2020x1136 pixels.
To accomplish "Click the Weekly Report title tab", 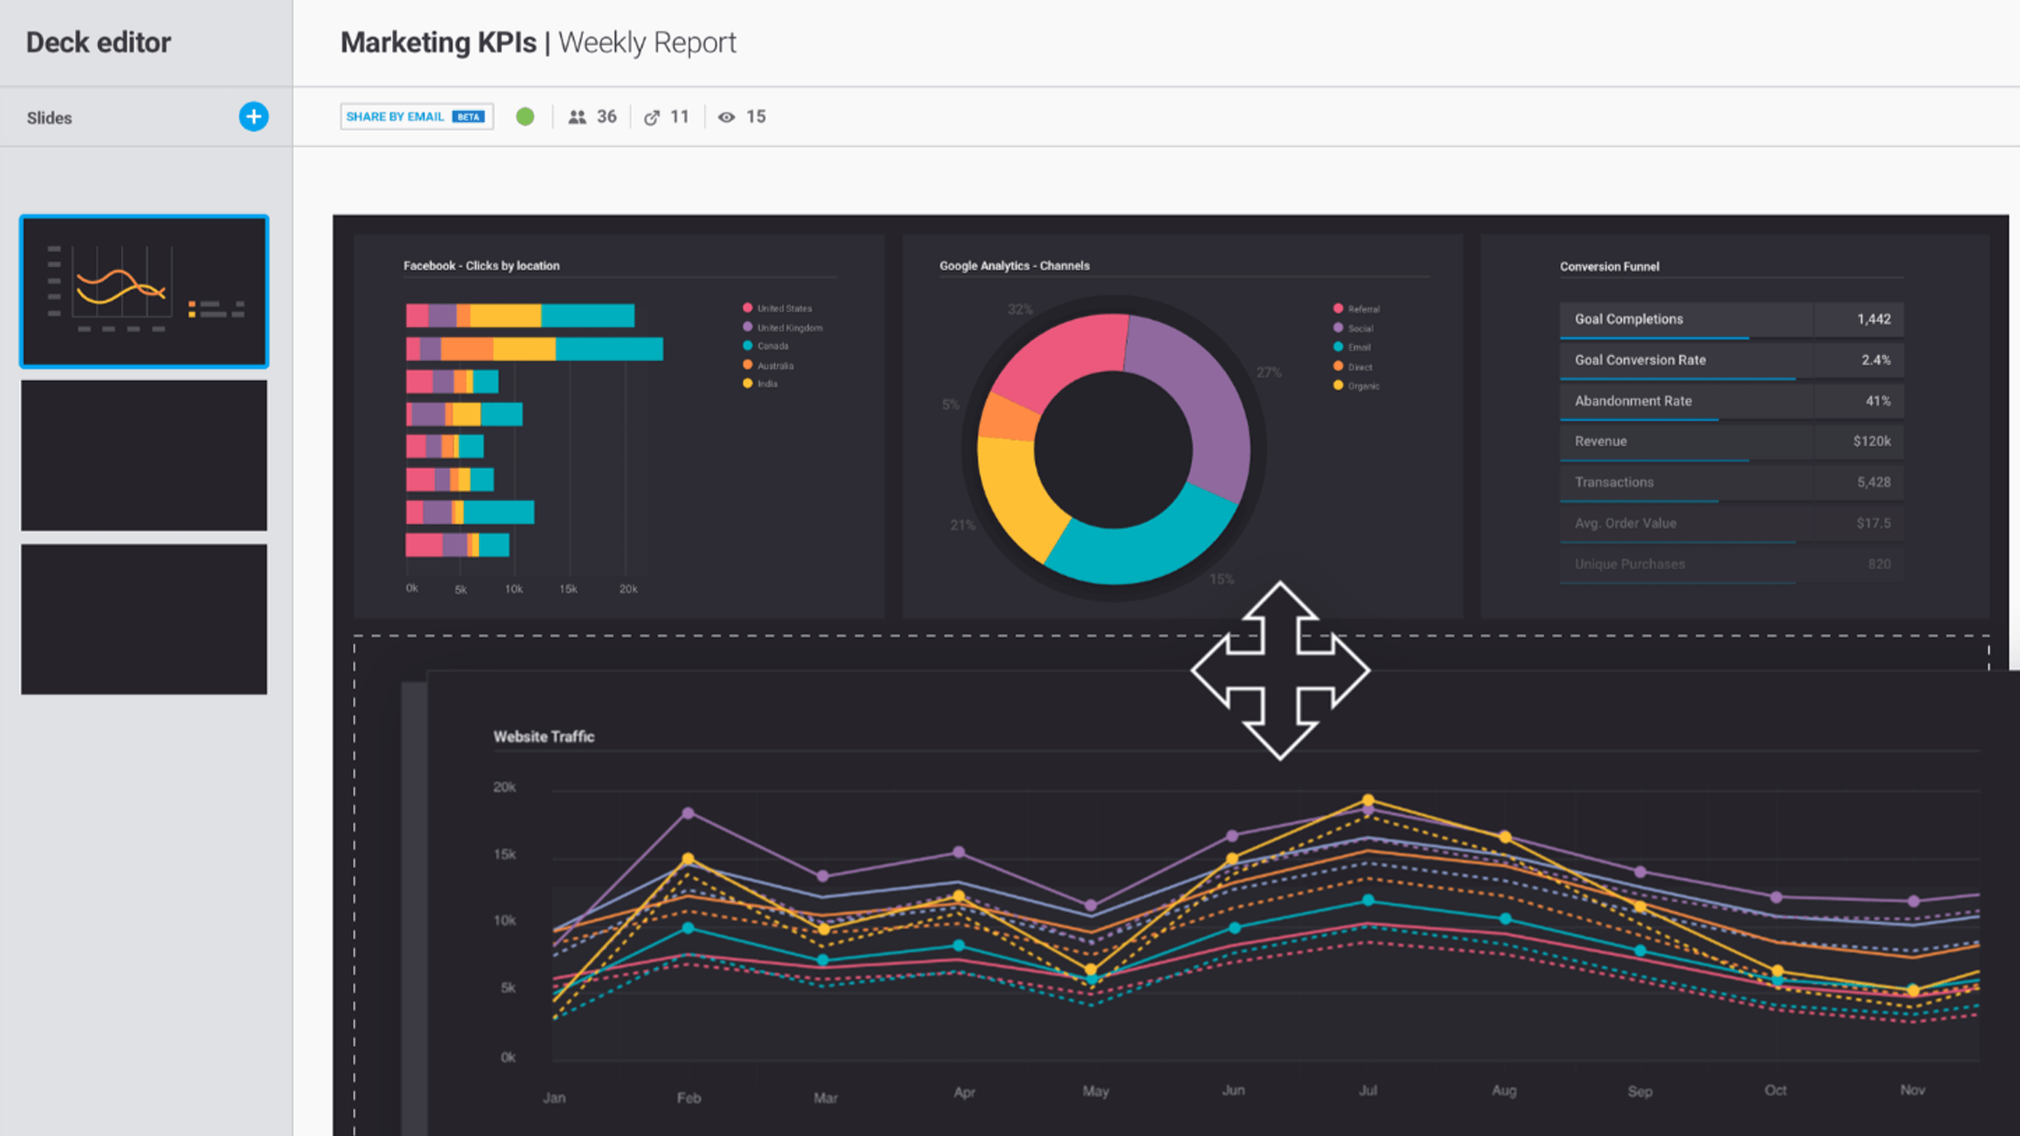I will (647, 42).
